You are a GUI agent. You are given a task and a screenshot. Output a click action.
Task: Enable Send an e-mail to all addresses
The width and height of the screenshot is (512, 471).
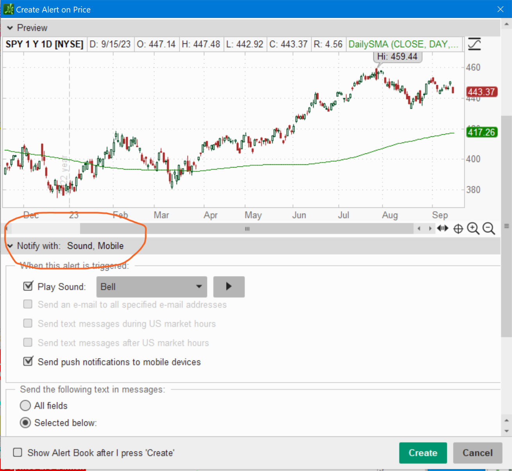pos(28,304)
